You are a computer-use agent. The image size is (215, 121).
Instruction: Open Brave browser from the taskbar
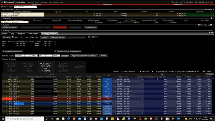click(x=151, y=119)
